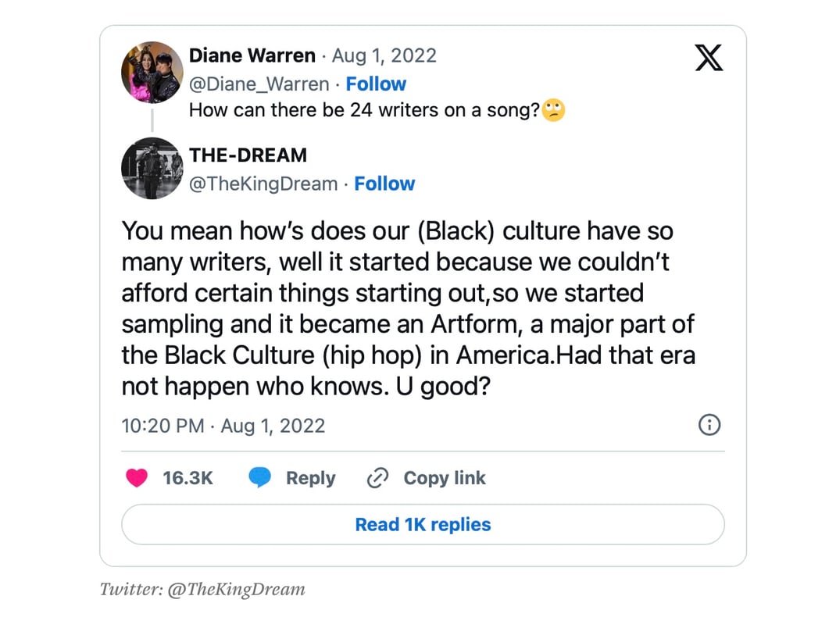Open THE-DREAM's profile picture
This screenshot has height=628, width=836.
click(152, 168)
